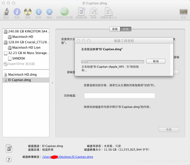Viewport: 190px width, 165px height.
Task: Select El Capitan.dmg in sidebar
Action: (x=26, y=80)
